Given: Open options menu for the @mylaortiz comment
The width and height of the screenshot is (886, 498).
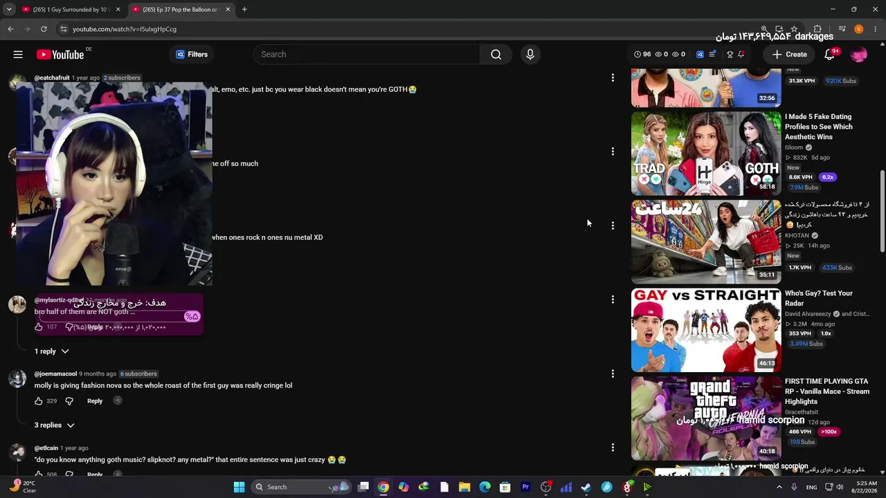Looking at the screenshot, I should tap(613, 299).
